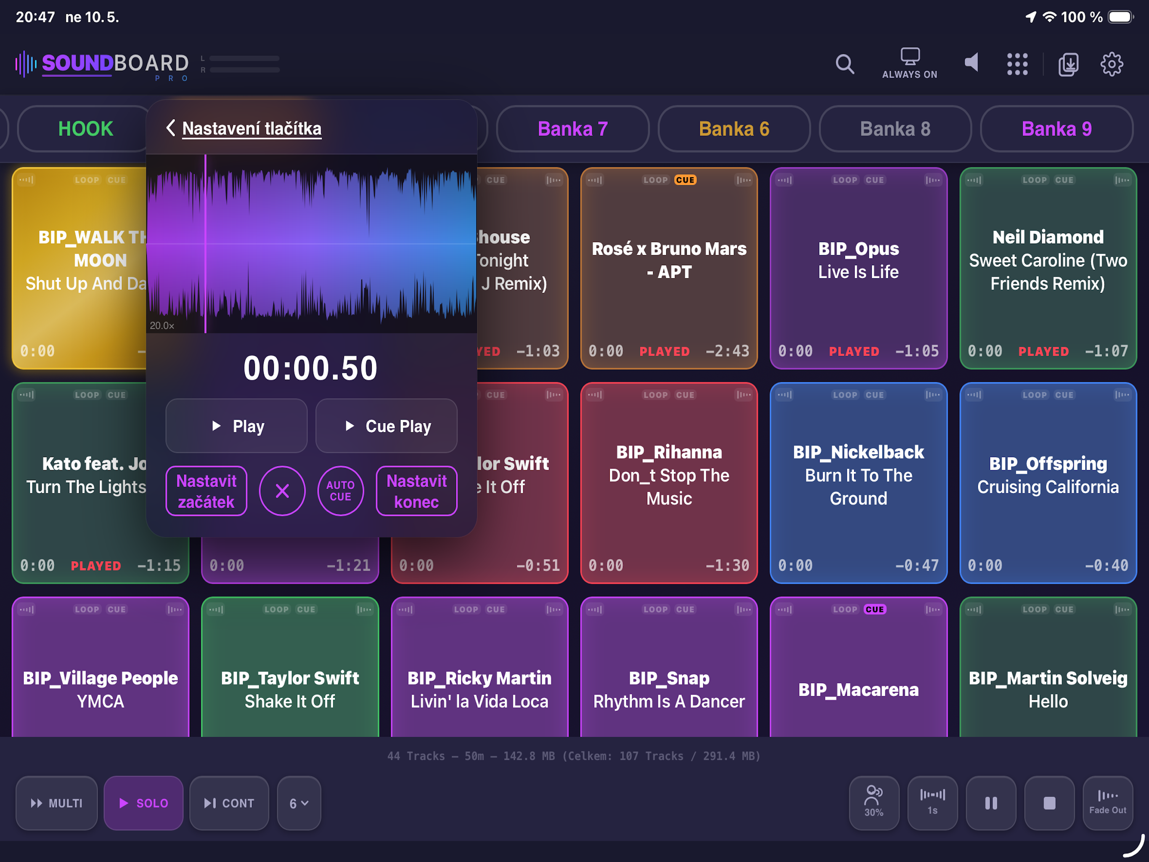The height and width of the screenshot is (862, 1149).
Task: Enable CONT continuous mode
Action: [x=229, y=803]
